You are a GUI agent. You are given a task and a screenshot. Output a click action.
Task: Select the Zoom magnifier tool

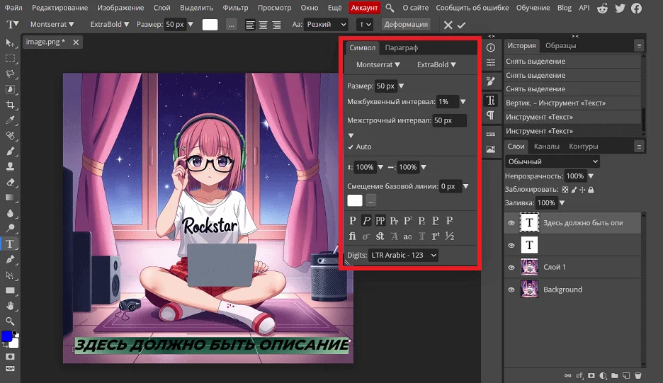pyautogui.click(x=11, y=321)
